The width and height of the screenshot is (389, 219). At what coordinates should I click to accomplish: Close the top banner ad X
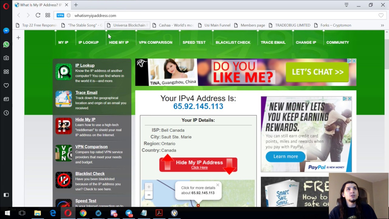point(354,61)
